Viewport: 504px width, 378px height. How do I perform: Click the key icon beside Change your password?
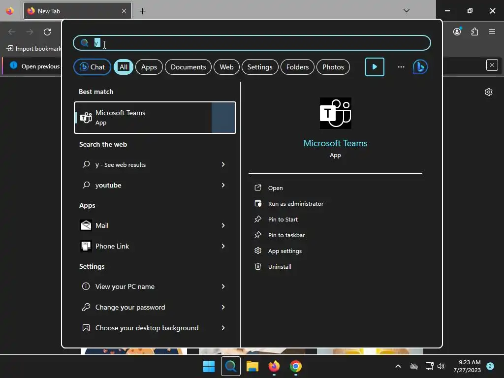pyautogui.click(x=86, y=307)
